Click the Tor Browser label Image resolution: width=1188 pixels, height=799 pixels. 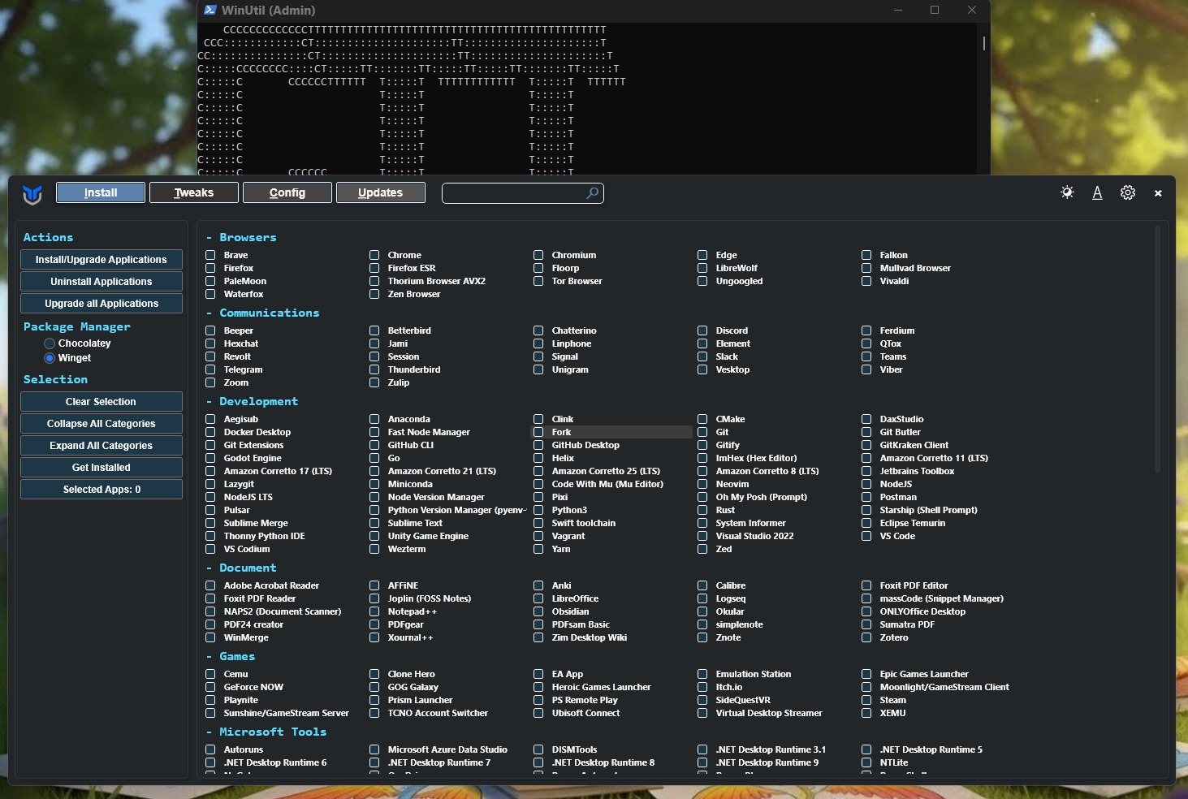tap(577, 281)
